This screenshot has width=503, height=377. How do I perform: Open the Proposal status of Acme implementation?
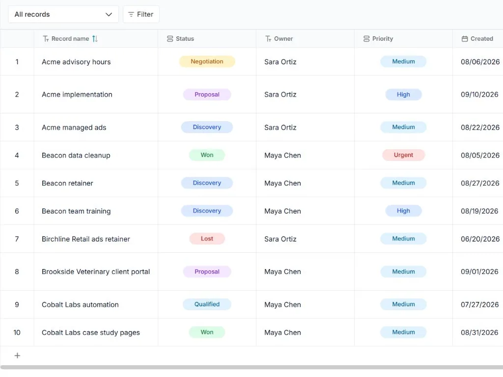tap(207, 95)
